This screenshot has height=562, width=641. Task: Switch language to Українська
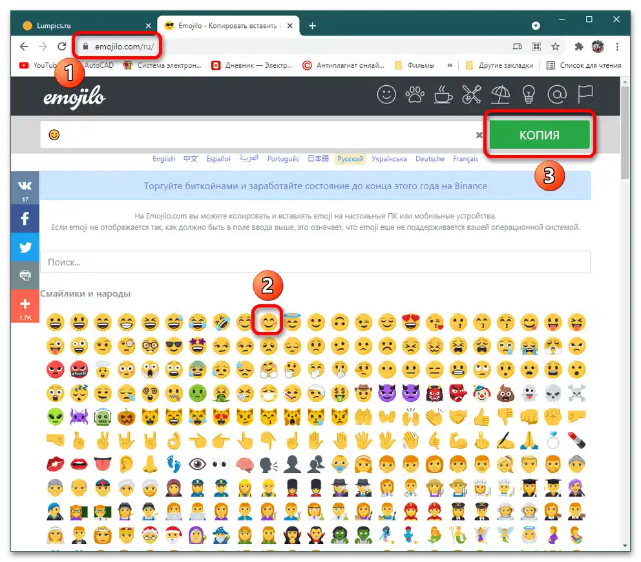point(389,158)
